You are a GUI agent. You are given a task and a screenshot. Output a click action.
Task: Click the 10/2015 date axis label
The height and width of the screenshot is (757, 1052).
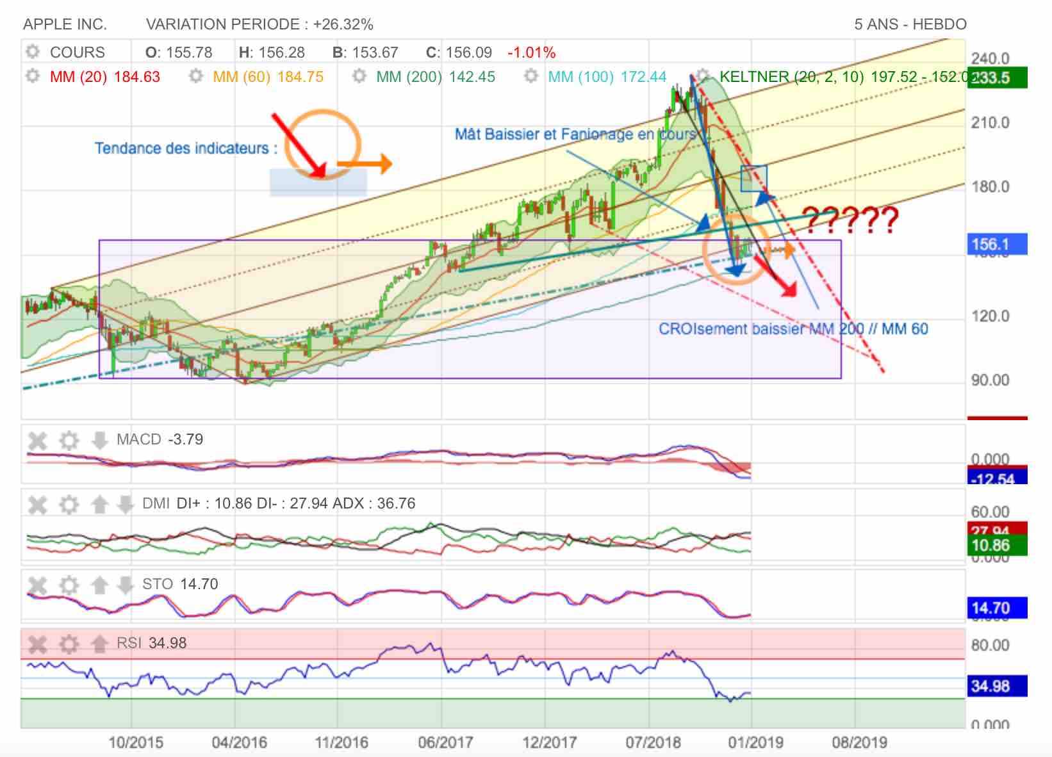coord(136,742)
